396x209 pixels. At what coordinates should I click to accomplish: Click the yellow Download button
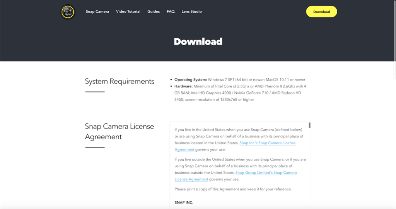pos(321,12)
